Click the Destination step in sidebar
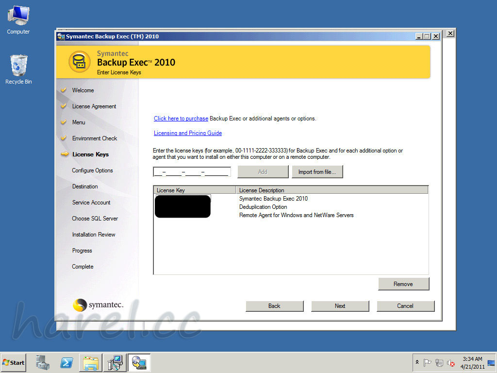Image resolution: width=497 pixels, height=373 pixels. click(x=85, y=186)
